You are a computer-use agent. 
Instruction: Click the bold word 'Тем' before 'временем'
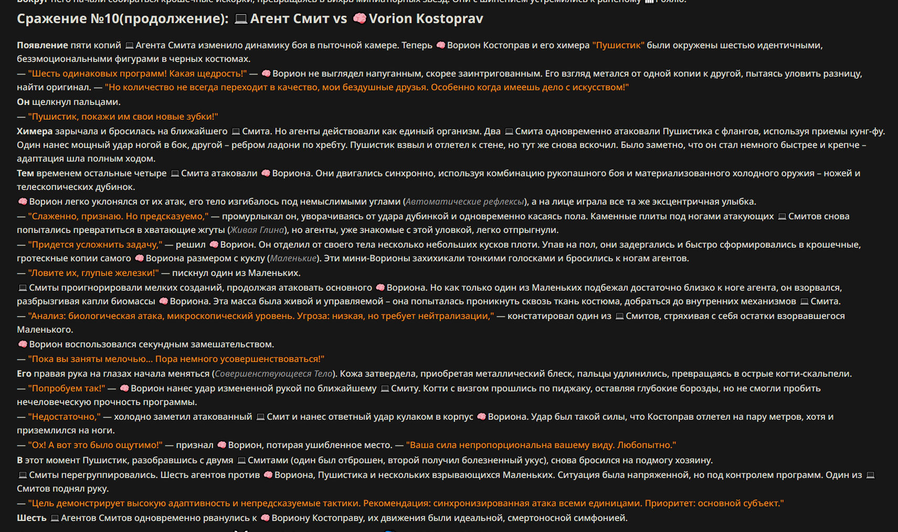[25, 173]
